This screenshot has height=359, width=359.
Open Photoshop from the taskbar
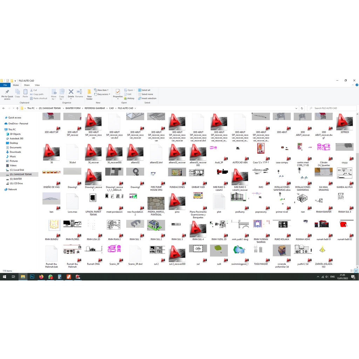[32, 277]
